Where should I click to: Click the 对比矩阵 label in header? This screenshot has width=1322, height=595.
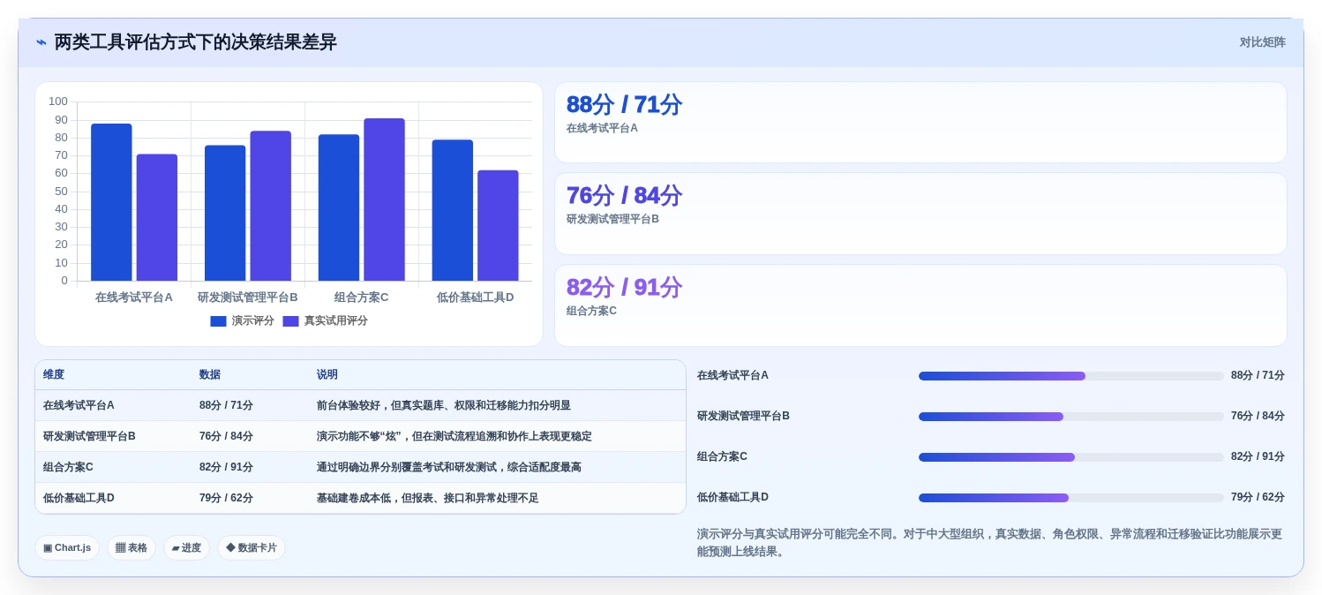click(1262, 42)
